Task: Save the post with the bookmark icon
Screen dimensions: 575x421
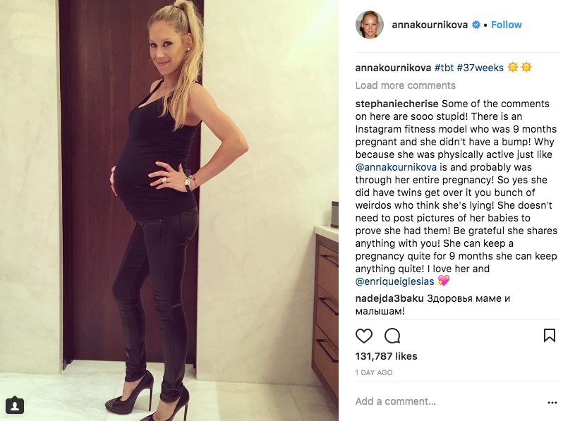Action: (x=550, y=335)
